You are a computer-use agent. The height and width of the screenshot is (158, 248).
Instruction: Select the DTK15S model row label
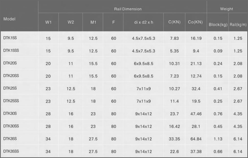(x=10, y=38)
